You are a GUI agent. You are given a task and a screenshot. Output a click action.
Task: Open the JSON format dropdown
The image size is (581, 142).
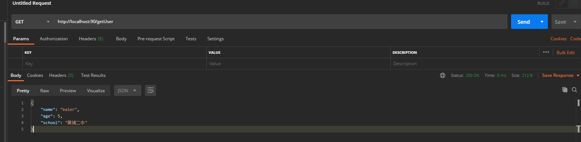(128, 90)
